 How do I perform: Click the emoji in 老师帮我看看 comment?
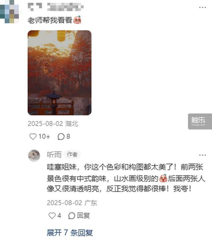[77, 20]
